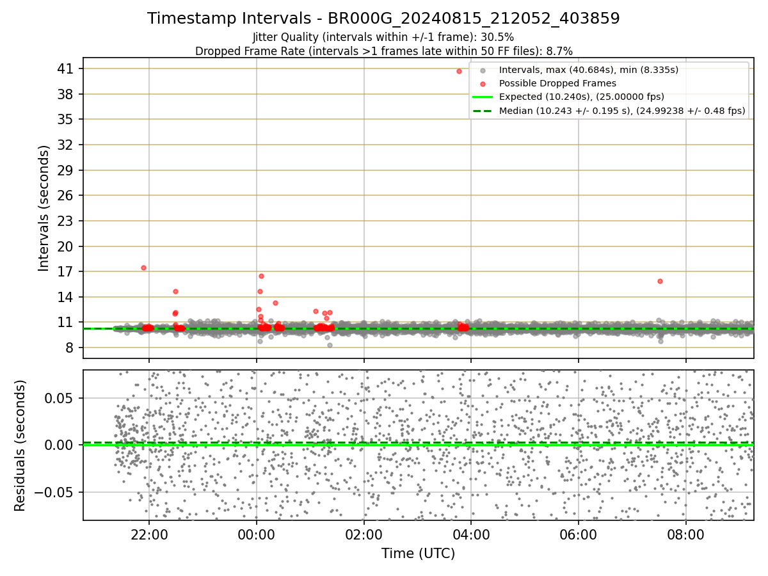768x576 pixels.
Task: Click legend entry 'Expected (10.240s), (25.00000 fps)'
Action: pos(581,97)
